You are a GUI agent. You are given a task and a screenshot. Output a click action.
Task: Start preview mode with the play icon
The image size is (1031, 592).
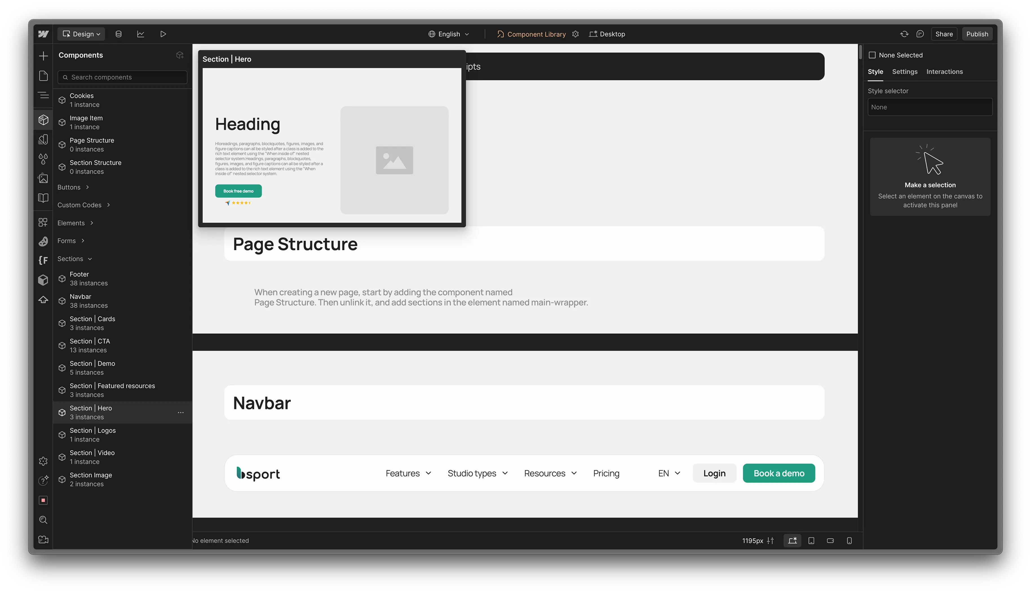163,34
